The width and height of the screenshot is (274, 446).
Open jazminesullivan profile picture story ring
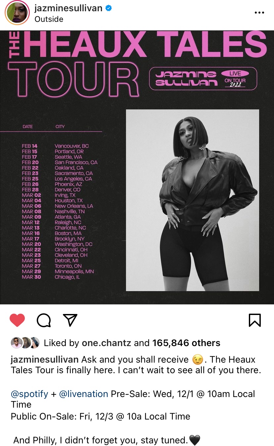[x=16, y=13]
